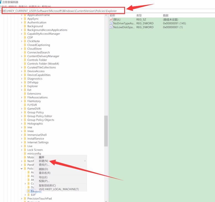Click the 数据 column header
The height and width of the screenshot is (202, 215).
[166, 16]
